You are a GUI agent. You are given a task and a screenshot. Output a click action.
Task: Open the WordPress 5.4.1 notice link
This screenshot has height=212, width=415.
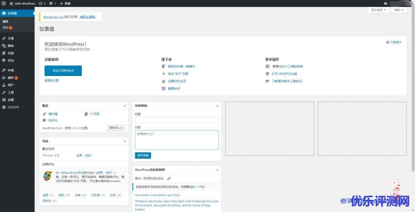(x=54, y=17)
